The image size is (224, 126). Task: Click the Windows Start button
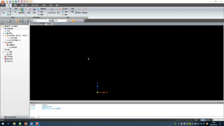click(3, 124)
